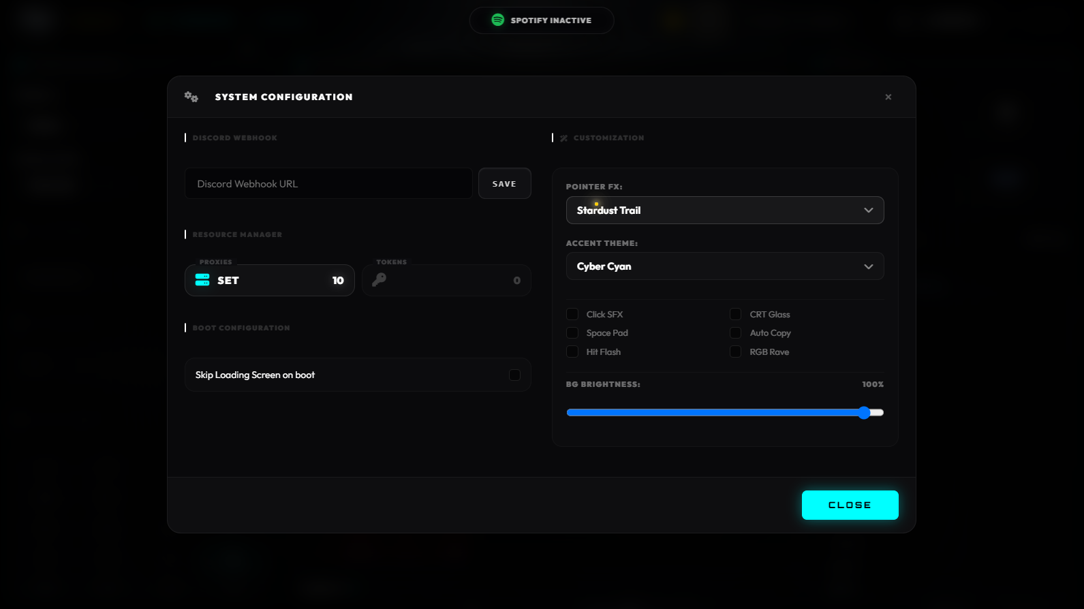Toggle Skip Loading Screen on boot checkbox
Image resolution: width=1084 pixels, height=609 pixels.
[514, 375]
